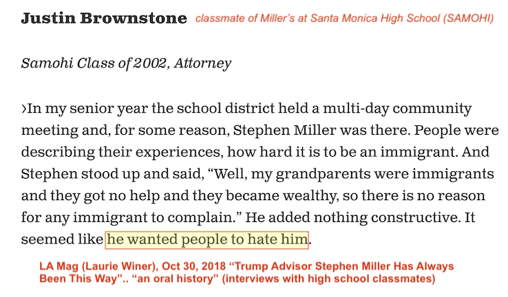The image size is (508, 297).
Task: Click 'interviews with high school classmates' text
Action: coord(328,279)
